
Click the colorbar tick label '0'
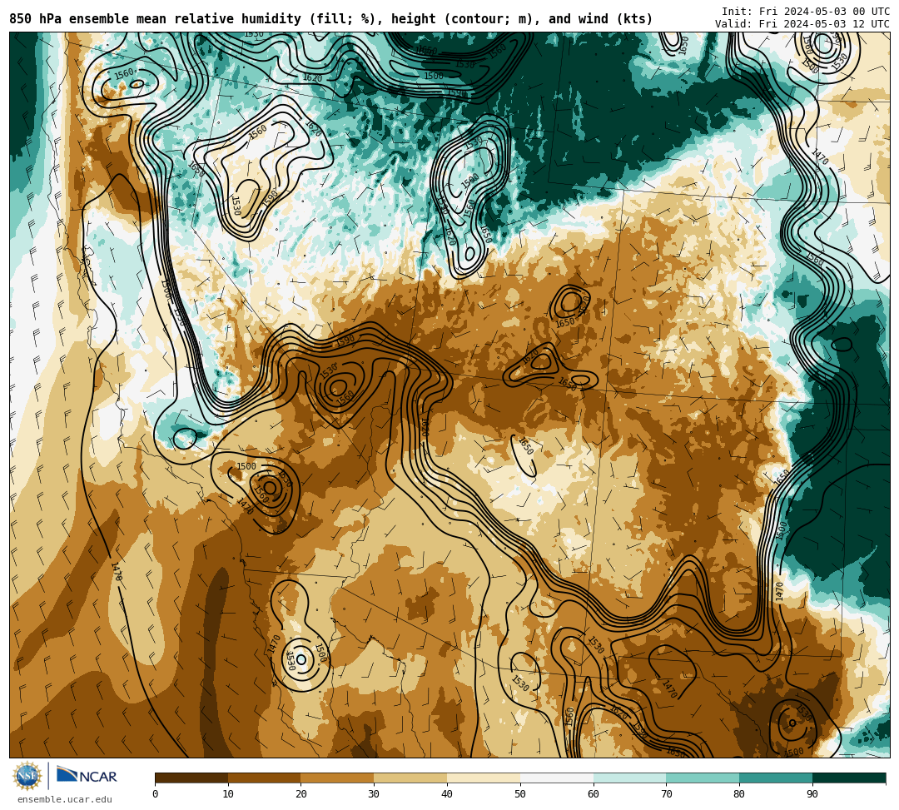[x=156, y=794]
